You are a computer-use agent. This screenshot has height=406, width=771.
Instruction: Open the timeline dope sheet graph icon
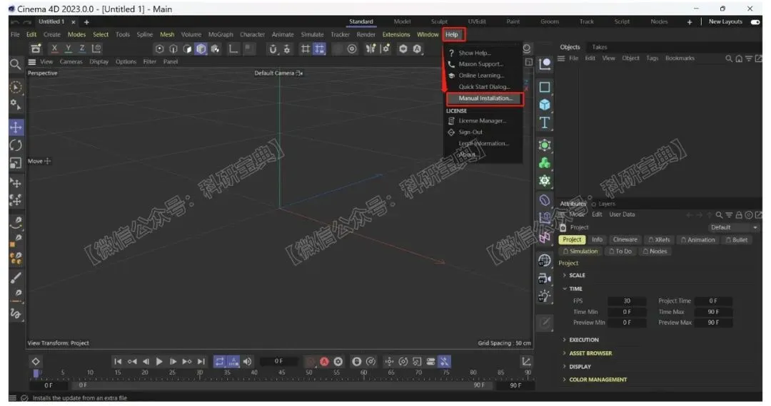pos(526,361)
